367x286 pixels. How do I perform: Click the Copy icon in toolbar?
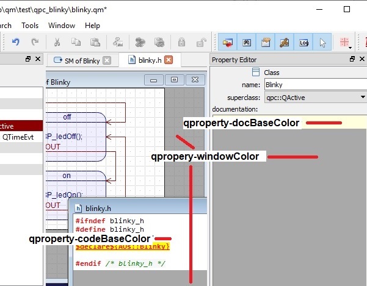point(76,42)
